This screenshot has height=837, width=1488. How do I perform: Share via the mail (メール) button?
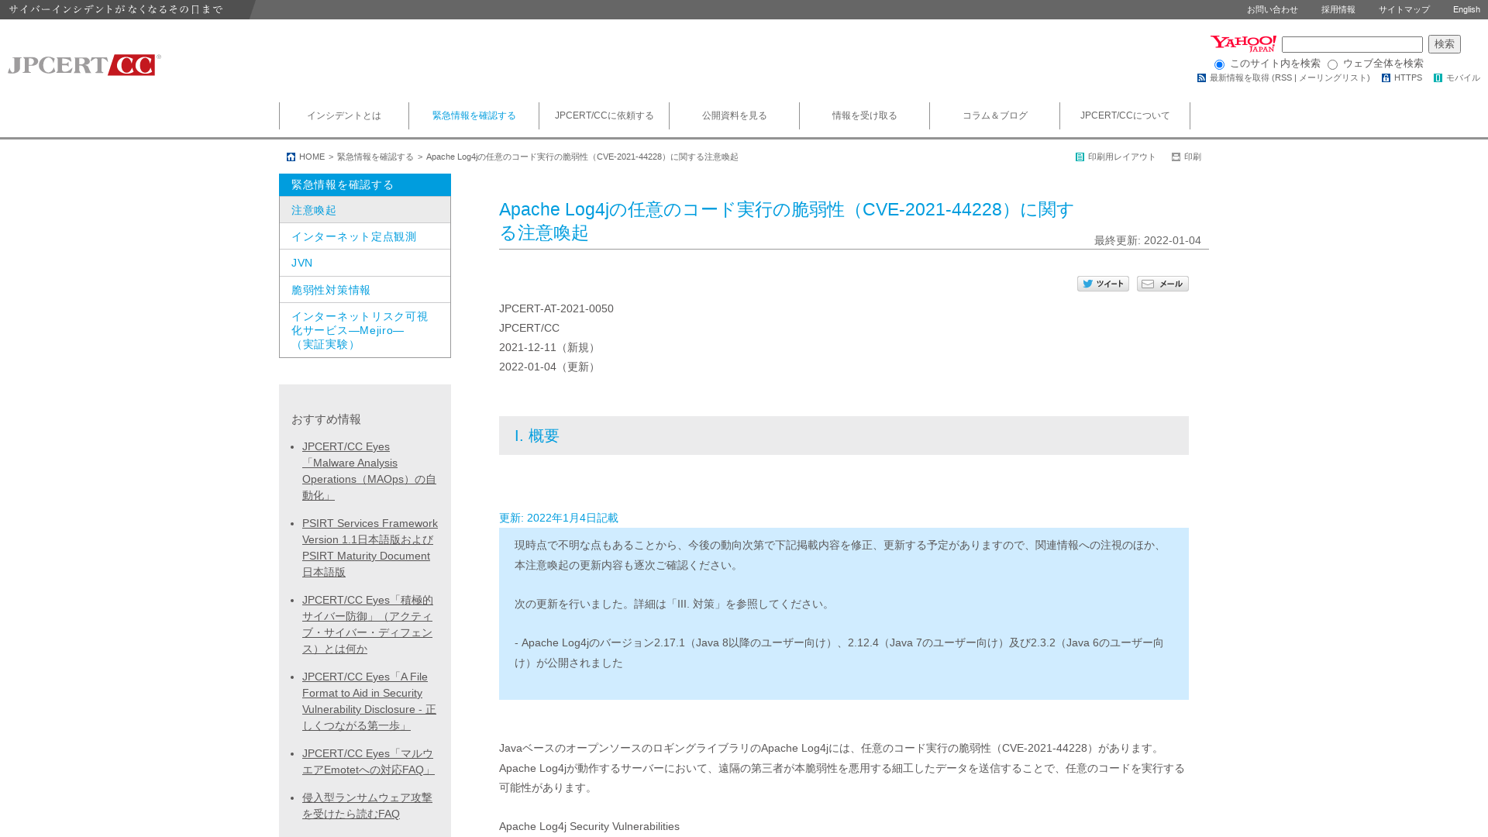coord(1162,284)
